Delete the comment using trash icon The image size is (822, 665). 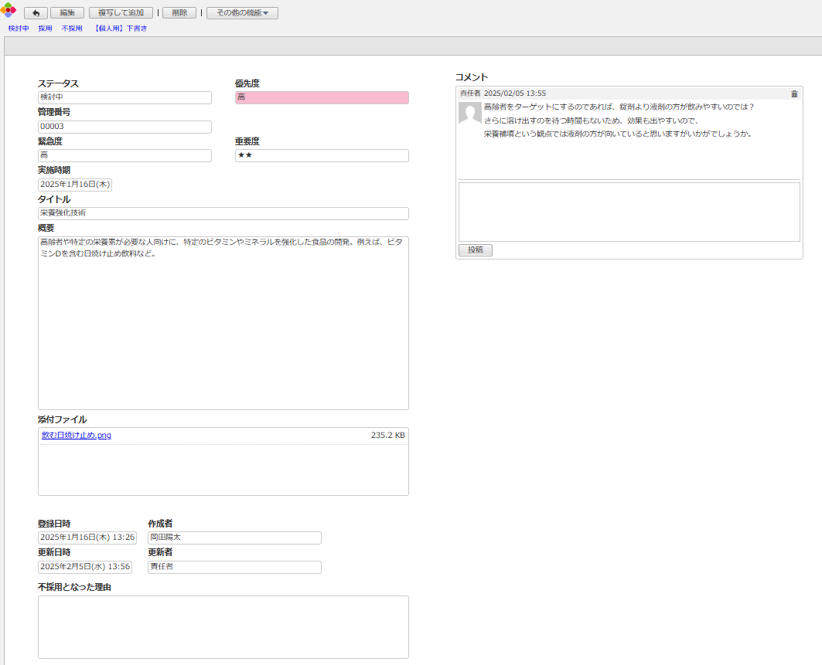[794, 93]
